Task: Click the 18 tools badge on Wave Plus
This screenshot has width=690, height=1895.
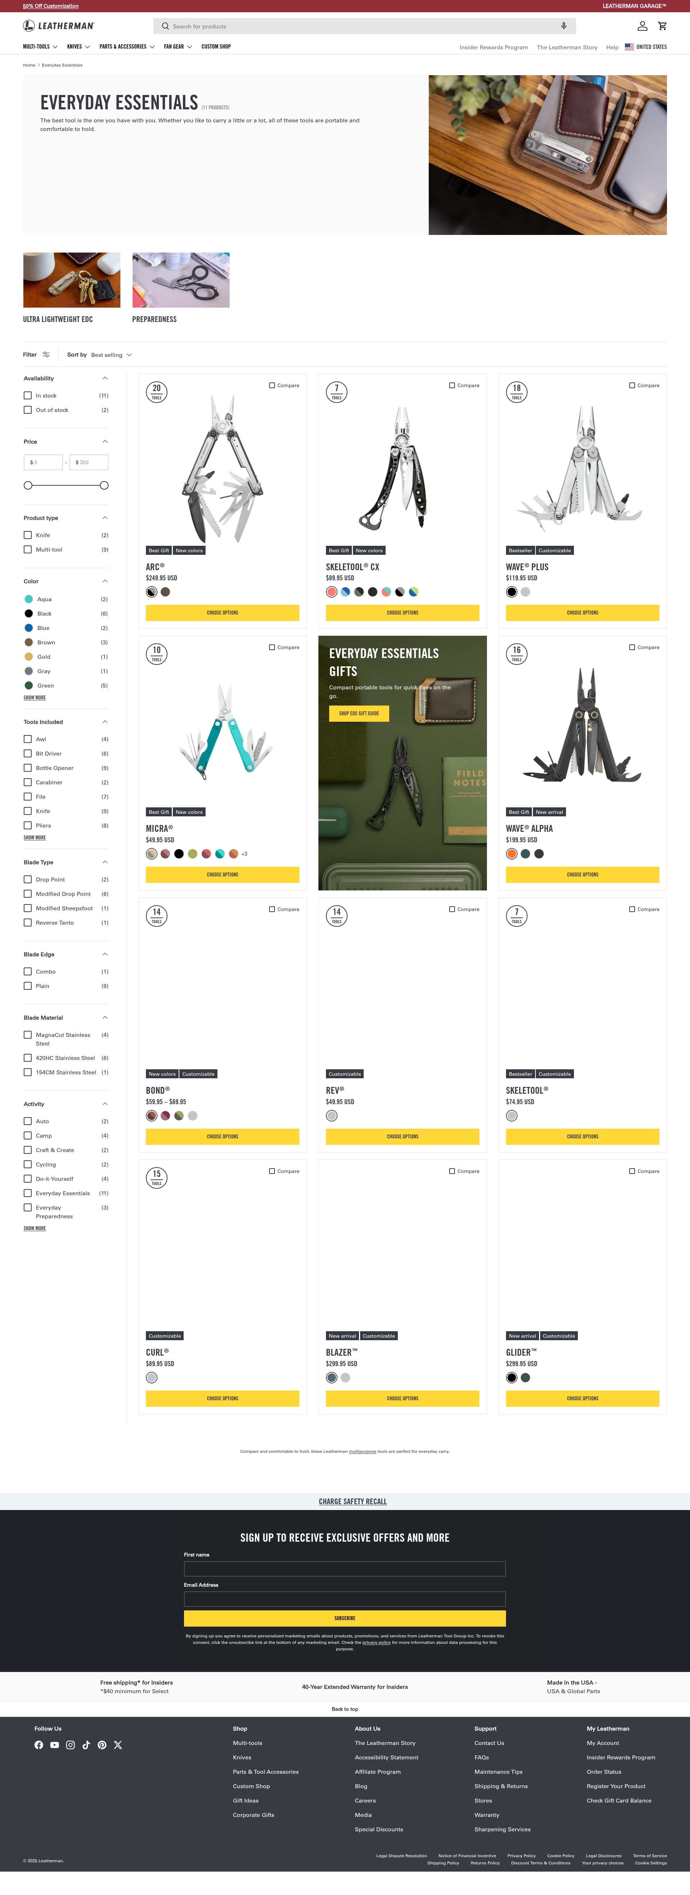Action: click(516, 392)
